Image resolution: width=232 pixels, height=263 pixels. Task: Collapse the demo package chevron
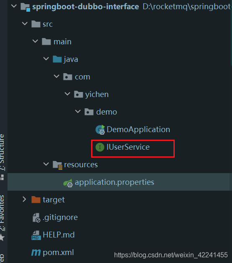(78, 111)
